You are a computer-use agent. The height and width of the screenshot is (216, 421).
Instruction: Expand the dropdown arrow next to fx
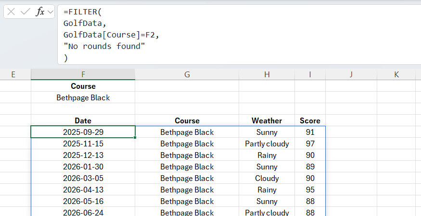(x=50, y=12)
